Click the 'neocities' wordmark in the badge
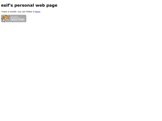162x121 pixels. [18, 19]
